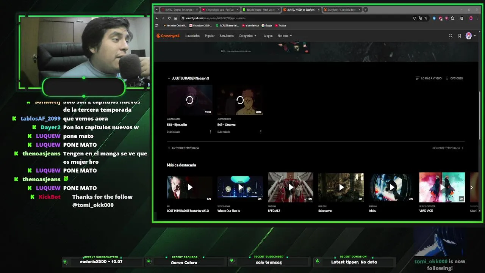
Task: Click the Dayer2 chat username
Action: (50, 127)
